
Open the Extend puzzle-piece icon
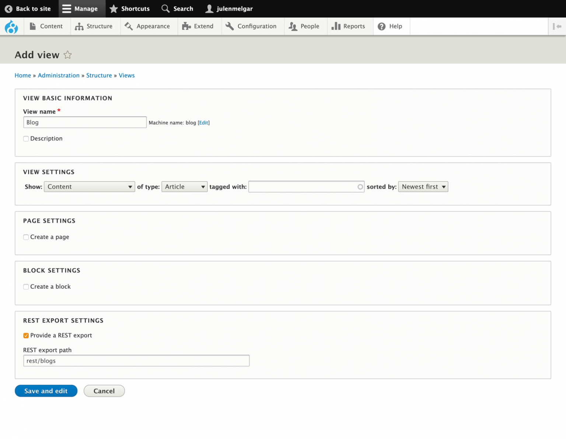coord(186,26)
